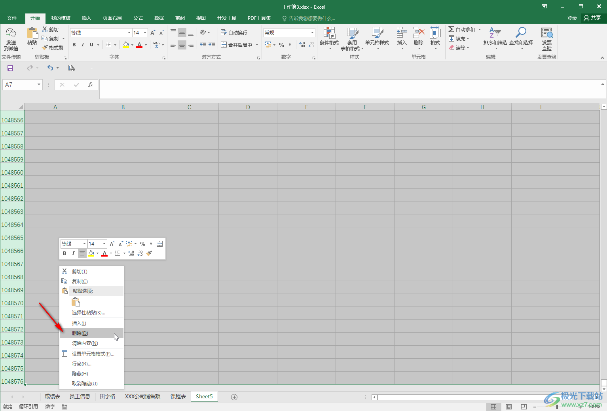Click the Delete cells (删除) ribbon icon
The image size is (607, 411).
click(419, 33)
